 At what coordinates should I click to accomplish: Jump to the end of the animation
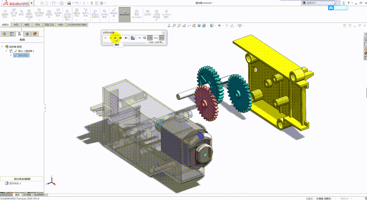[x=126, y=38]
